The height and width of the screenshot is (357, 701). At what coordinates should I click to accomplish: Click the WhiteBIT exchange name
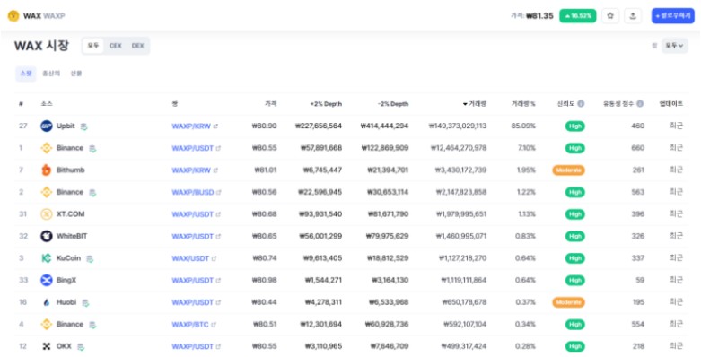pyautogui.click(x=72, y=236)
